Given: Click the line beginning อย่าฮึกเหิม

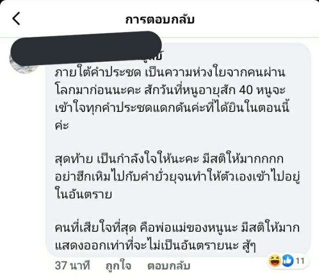Looking at the screenshot, I should [x=177, y=177].
